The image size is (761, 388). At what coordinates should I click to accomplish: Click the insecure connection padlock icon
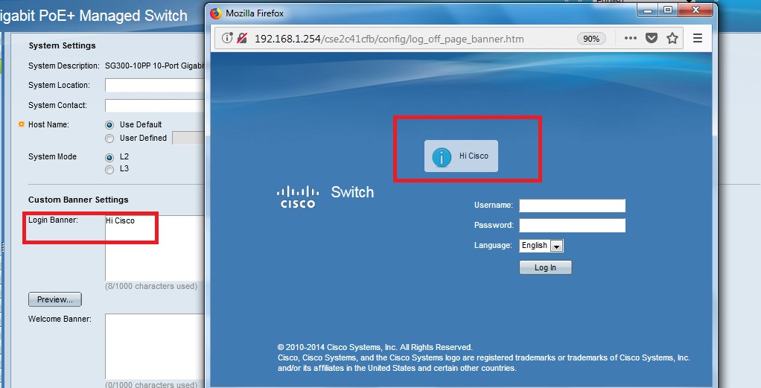click(x=242, y=38)
